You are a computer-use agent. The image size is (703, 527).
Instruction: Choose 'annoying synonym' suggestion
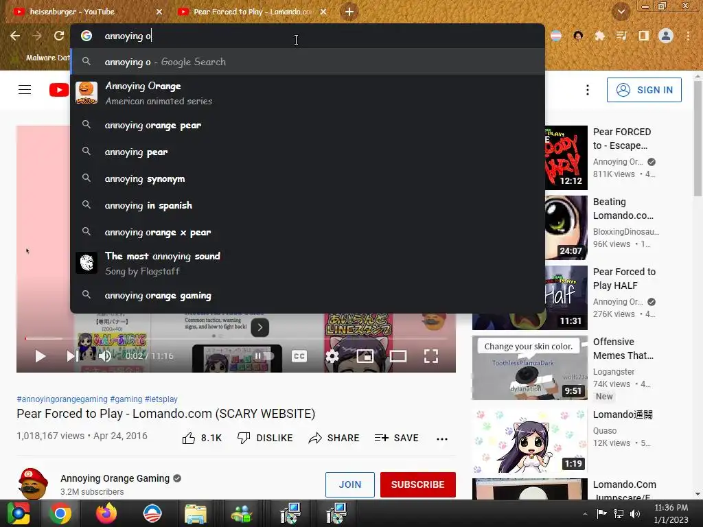point(308,178)
